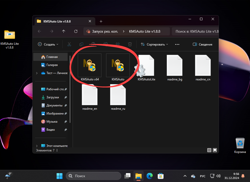
Task: Open Microsoft Edge from the taskbar
Action: click(149, 176)
